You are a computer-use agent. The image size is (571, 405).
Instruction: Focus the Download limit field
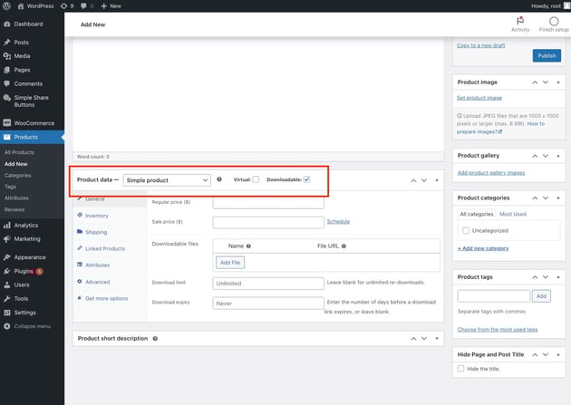tap(268, 284)
